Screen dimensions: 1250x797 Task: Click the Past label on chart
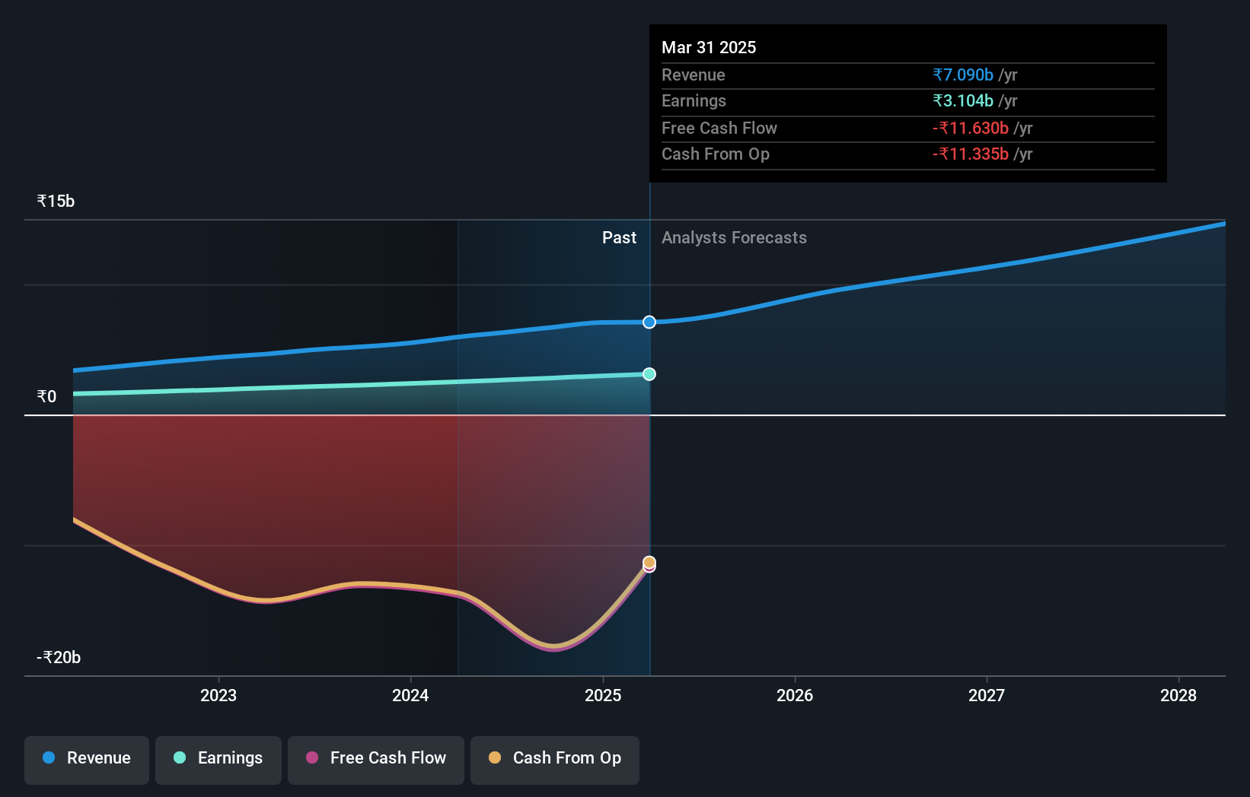619,237
